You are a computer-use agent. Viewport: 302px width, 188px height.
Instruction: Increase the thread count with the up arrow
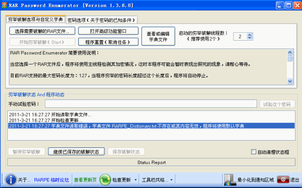[x=250, y=35]
